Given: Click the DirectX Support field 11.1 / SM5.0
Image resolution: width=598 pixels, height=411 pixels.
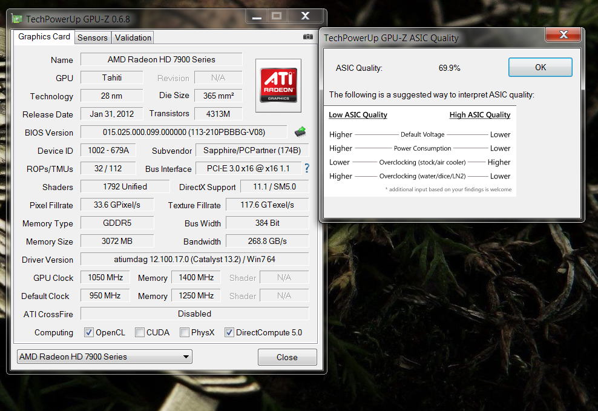Looking at the screenshot, I should click(x=275, y=187).
